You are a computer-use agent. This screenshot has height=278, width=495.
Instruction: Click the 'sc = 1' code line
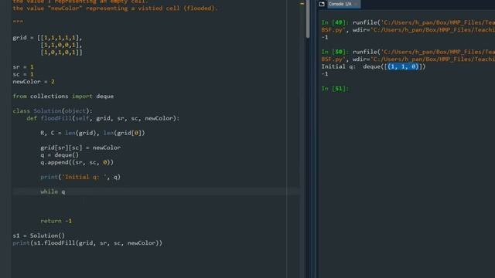tap(23, 74)
